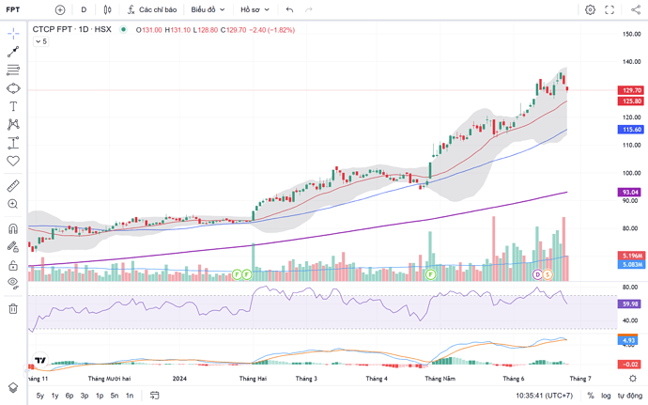
Task: Undo last chart action
Action: (x=289, y=9)
